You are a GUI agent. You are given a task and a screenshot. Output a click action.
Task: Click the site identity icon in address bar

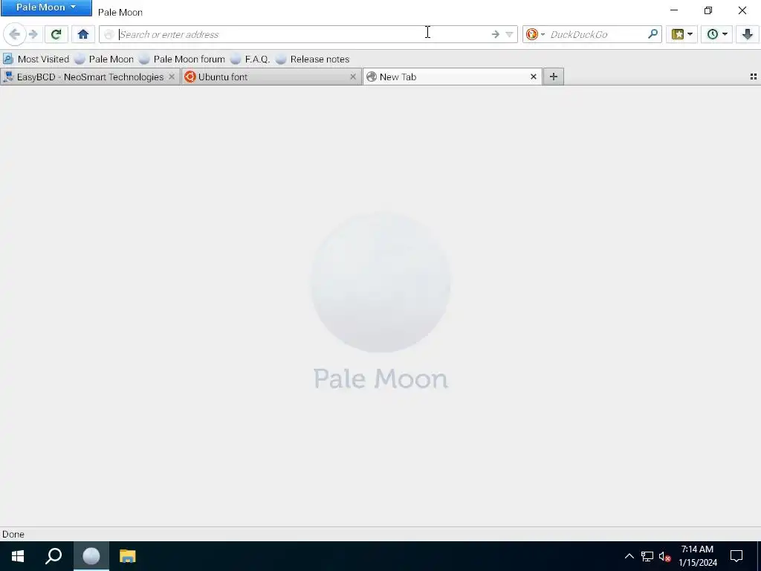tap(109, 34)
